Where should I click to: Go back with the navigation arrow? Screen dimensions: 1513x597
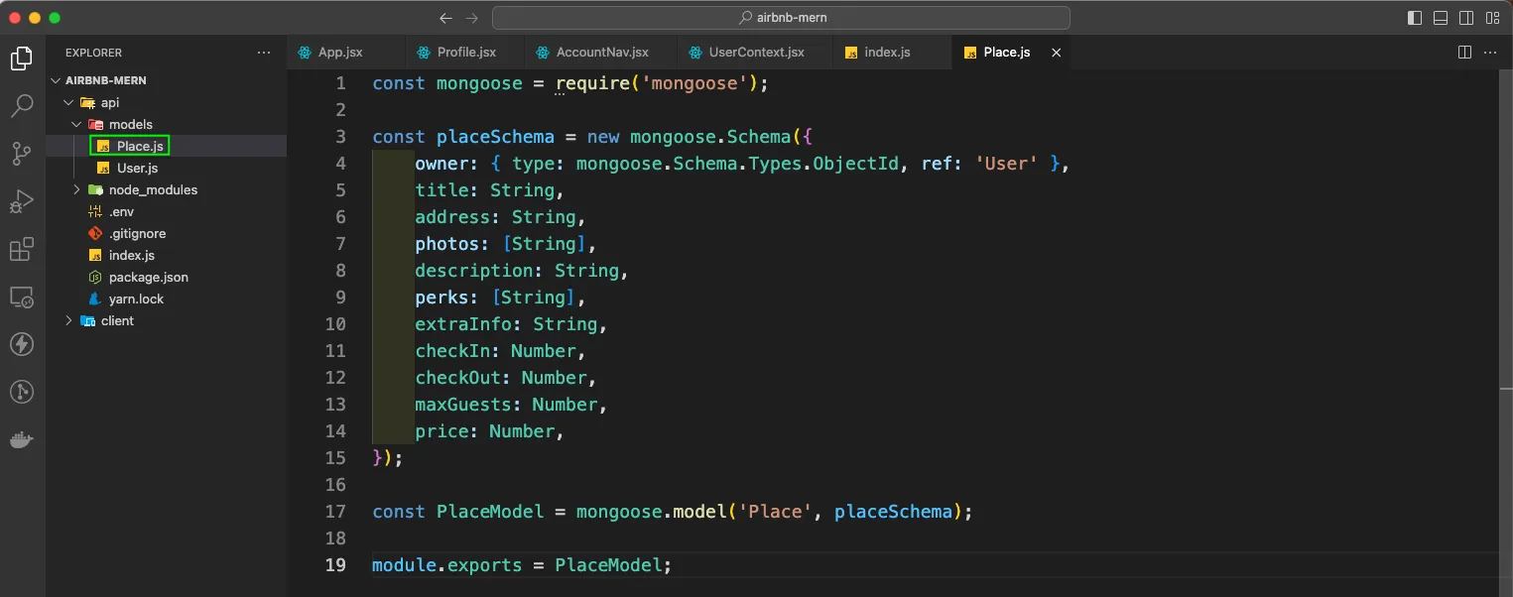pyautogui.click(x=445, y=18)
